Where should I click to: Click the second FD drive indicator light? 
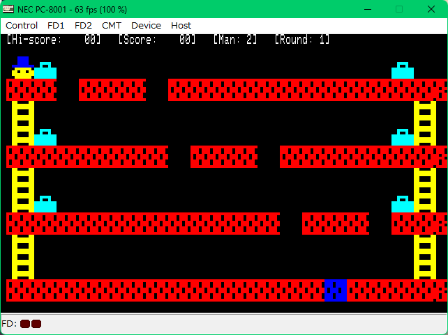click(x=36, y=324)
